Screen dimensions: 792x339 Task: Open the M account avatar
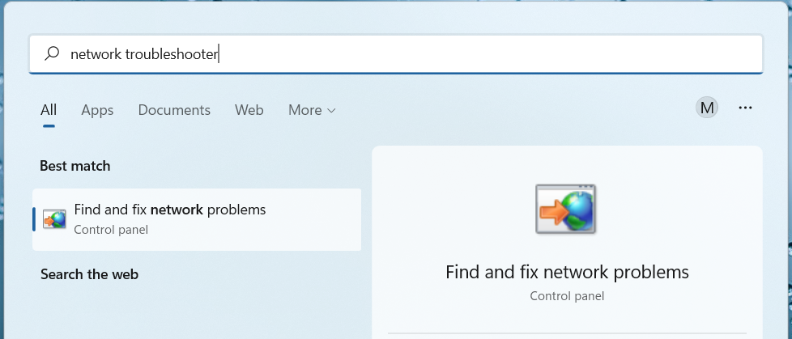[707, 108]
